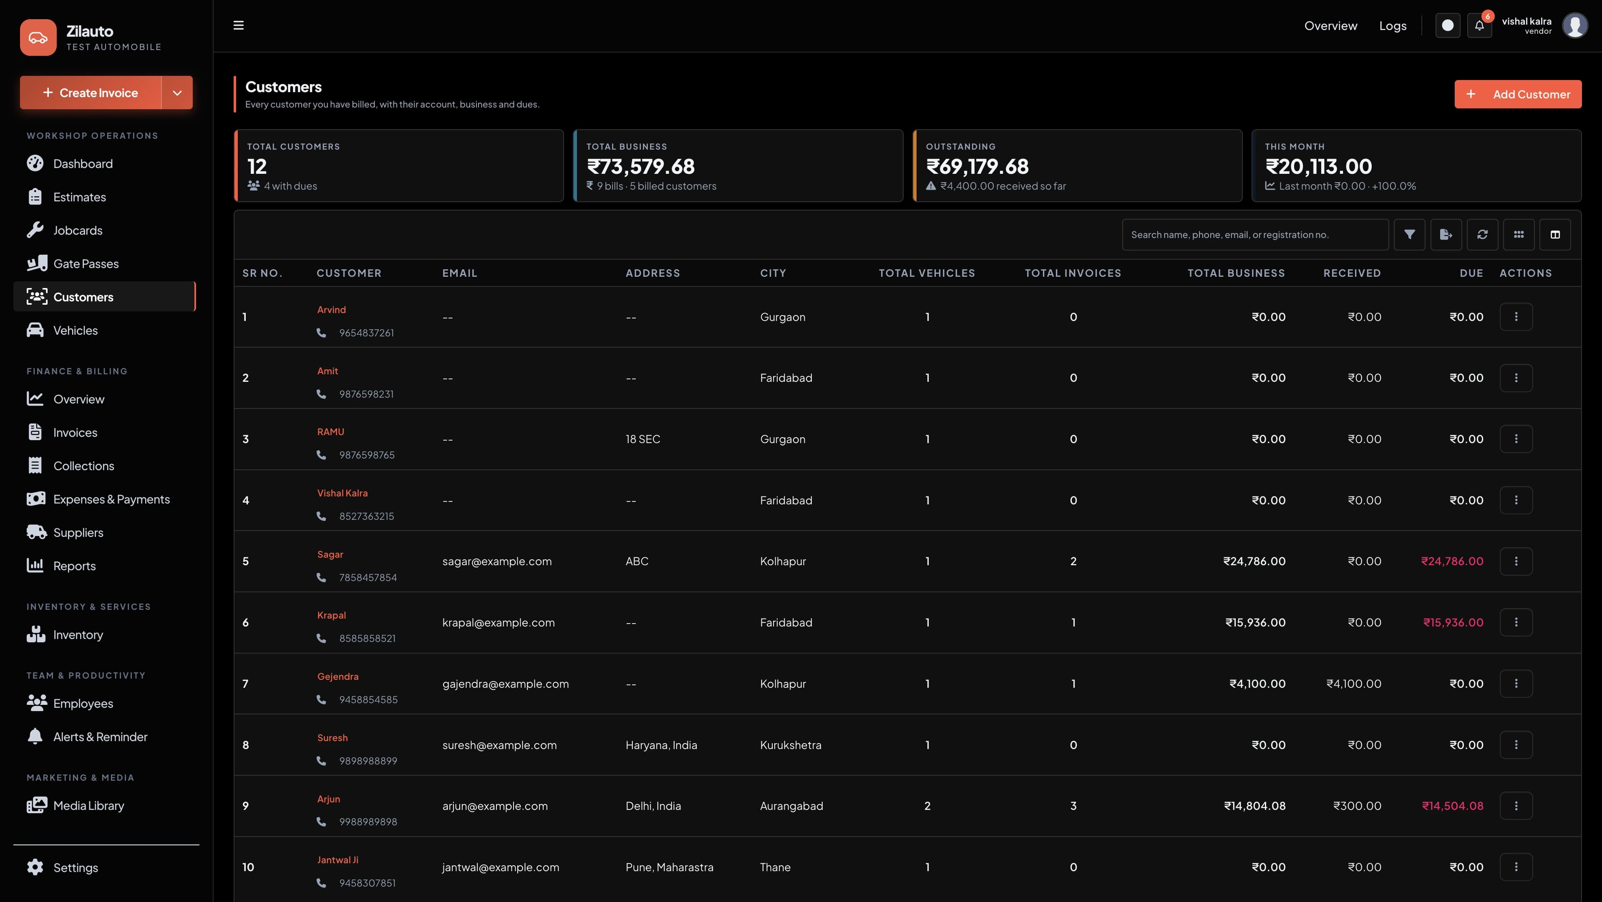1602x902 pixels.
Task: Open the column layout icon
Action: 1555,235
